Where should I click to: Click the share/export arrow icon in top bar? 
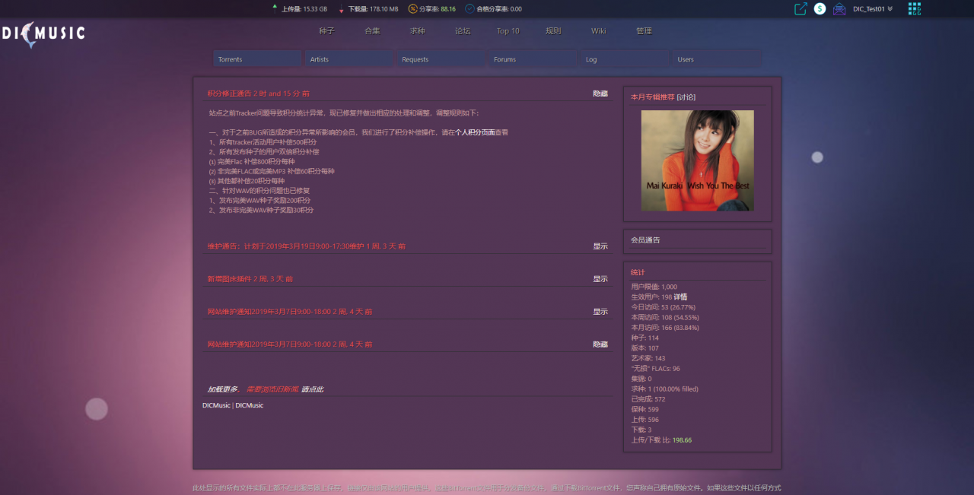click(x=800, y=9)
